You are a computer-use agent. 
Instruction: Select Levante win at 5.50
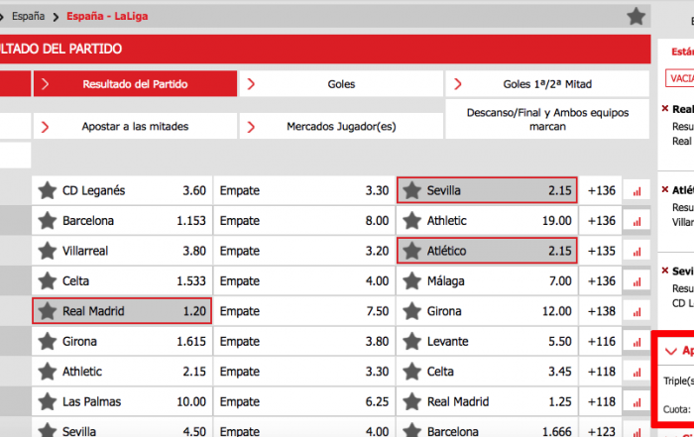487,341
